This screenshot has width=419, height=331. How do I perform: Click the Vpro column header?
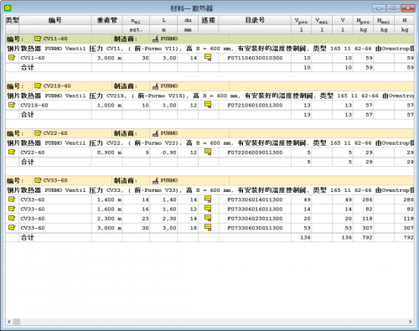(301, 20)
